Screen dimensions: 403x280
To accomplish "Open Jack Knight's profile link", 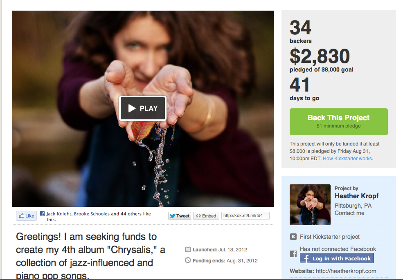I will pos(59,214).
